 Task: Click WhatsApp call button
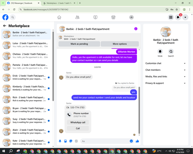tap(78, 122)
